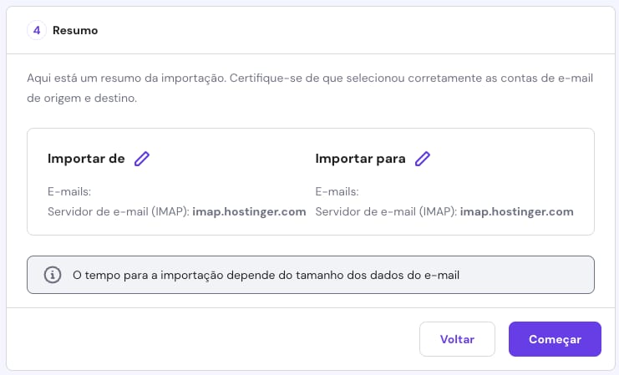
Task: Click the info icon in the notice banner
Action: click(x=52, y=275)
